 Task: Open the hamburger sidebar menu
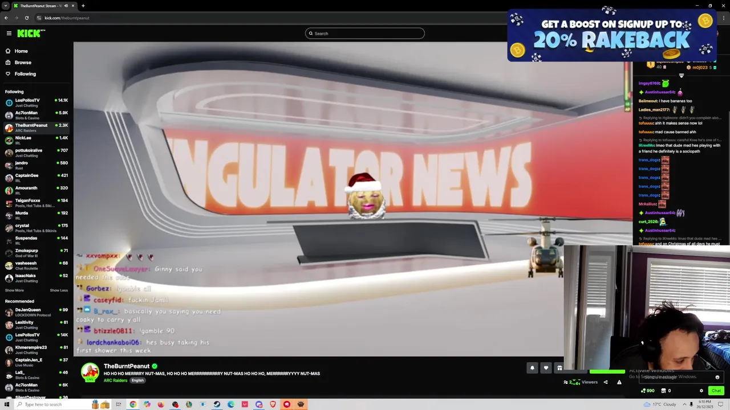pyautogui.click(x=9, y=34)
